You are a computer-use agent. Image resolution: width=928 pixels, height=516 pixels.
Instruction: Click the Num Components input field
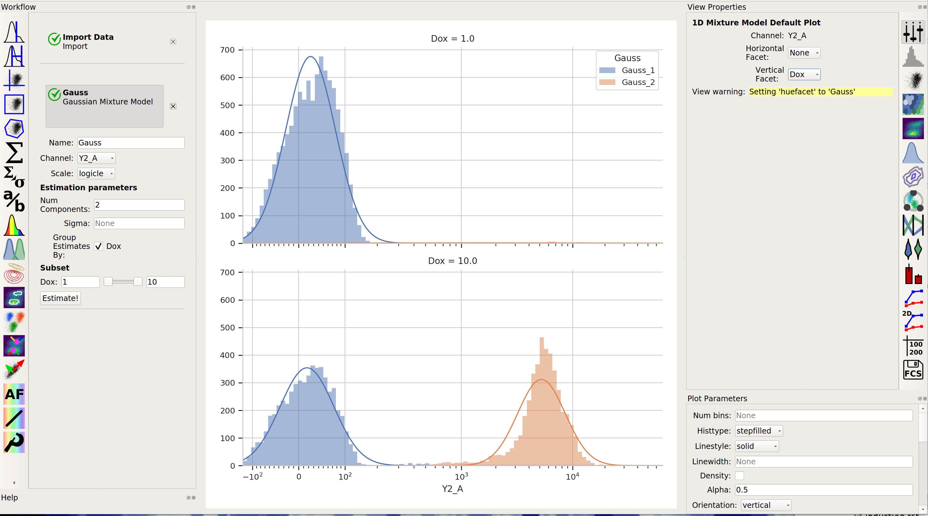(x=139, y=205)
